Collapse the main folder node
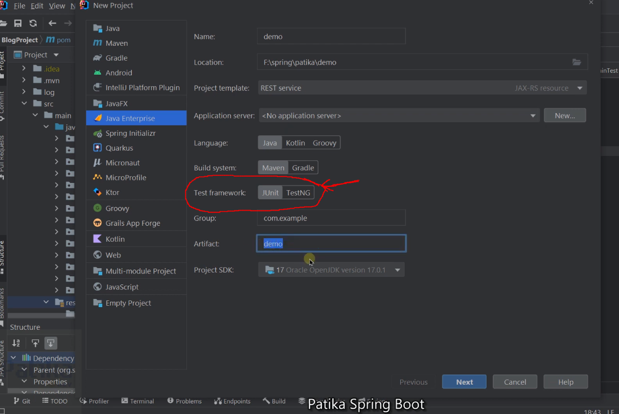 pyautogui.click(x=35, y=115)
